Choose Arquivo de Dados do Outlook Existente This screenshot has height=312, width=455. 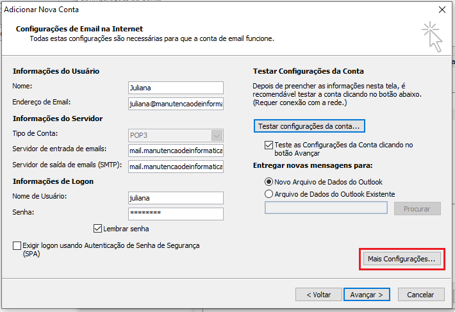point(269,194)
